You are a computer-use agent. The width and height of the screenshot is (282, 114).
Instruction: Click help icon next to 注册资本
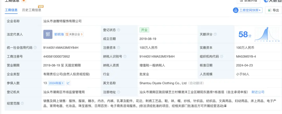(x=119, y=48)
